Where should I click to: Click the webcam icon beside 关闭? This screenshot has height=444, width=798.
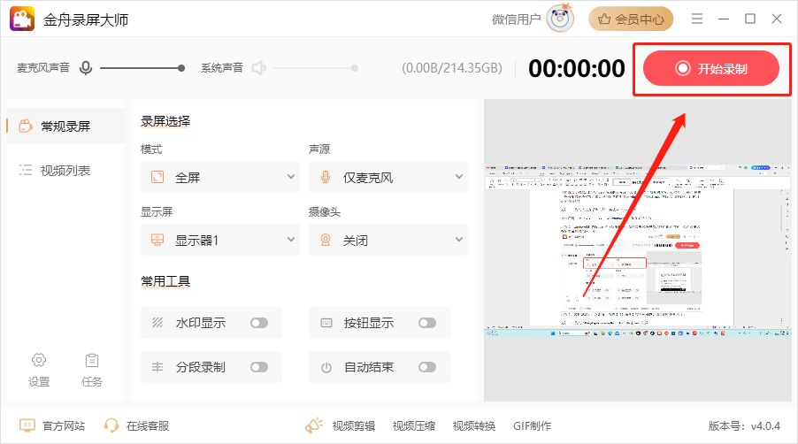coord(326,240)
